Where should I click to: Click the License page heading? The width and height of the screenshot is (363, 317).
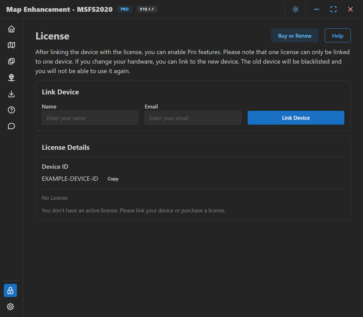pyautogui.click(x=53, y=36)
